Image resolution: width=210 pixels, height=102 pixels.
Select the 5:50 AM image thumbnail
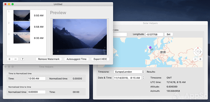pyautogui.click(x=22, y=15)
